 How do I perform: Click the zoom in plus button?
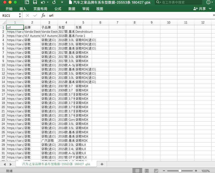[x=196, y=171]
